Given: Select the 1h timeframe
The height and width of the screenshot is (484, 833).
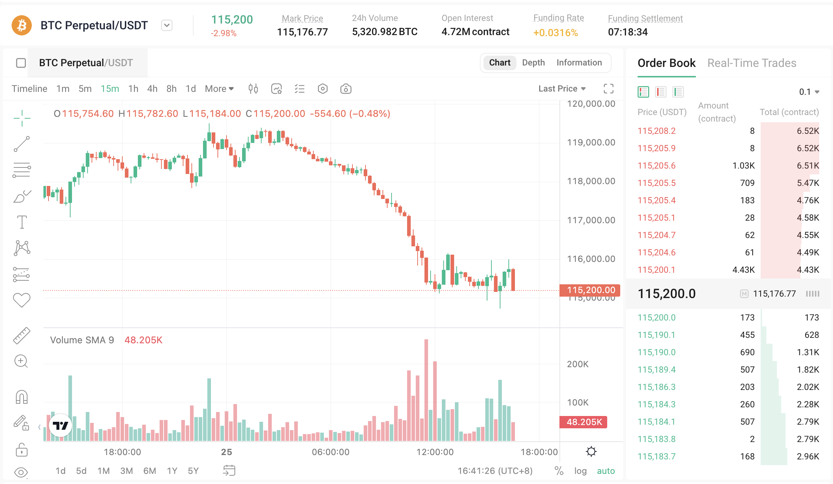Looking at the screenshot, I should point(133,89).
